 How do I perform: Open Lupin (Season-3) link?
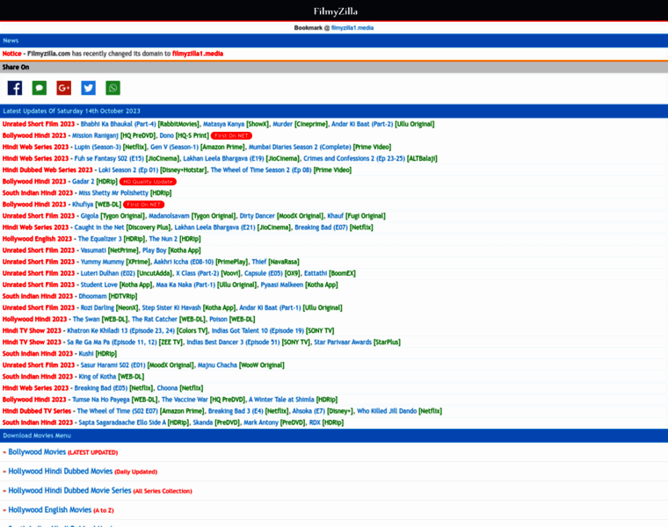[98, 147]
